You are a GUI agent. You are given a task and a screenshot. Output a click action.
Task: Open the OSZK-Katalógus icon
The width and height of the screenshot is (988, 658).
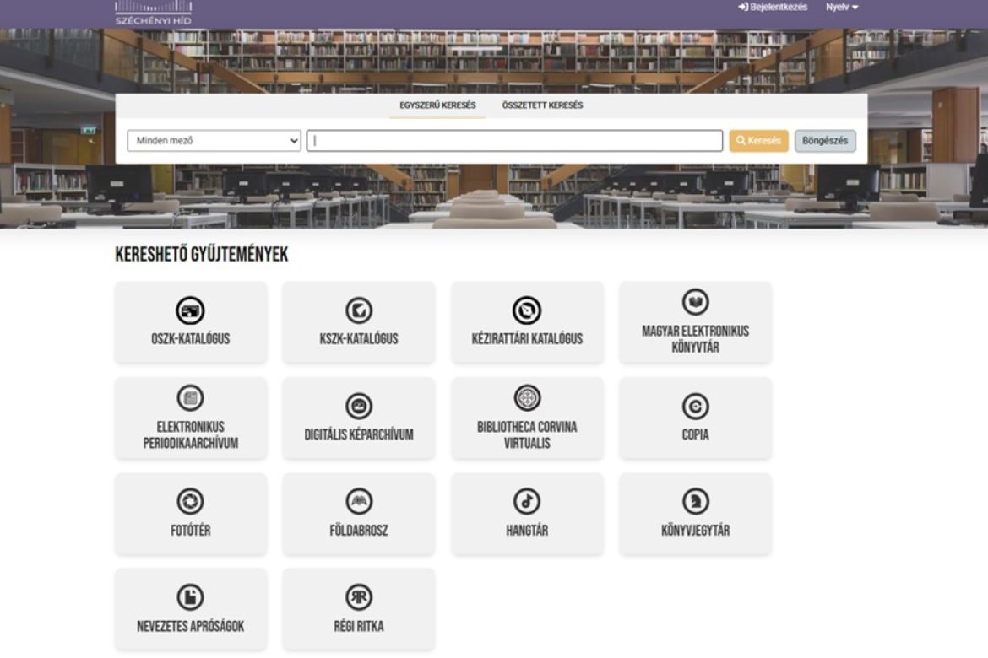[x=190, y=310]
